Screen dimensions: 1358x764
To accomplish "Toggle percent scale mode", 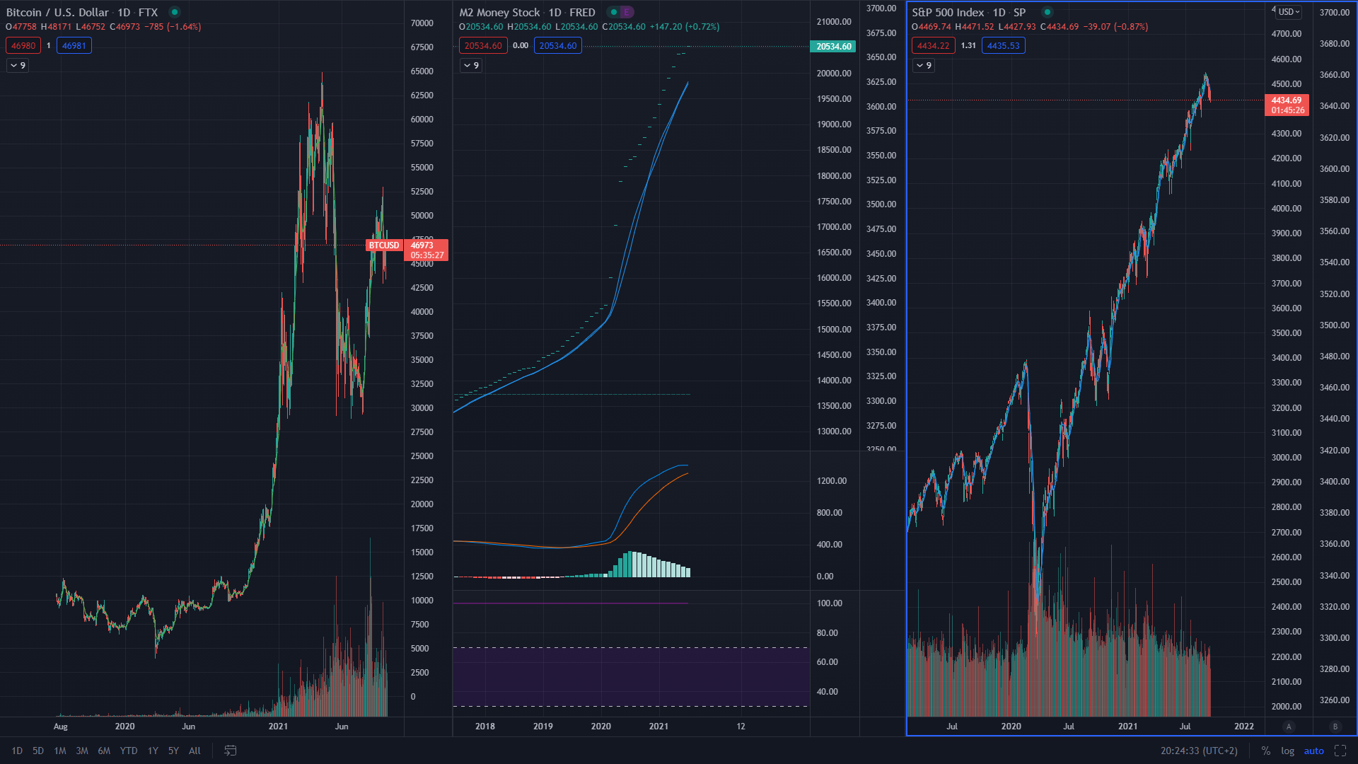I will [1266, 751].
